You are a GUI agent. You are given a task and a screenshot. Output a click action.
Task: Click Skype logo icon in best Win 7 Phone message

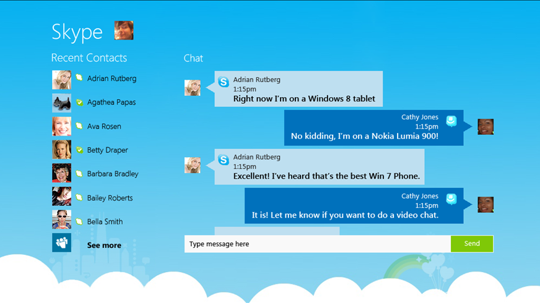click(x=224, y=160)
